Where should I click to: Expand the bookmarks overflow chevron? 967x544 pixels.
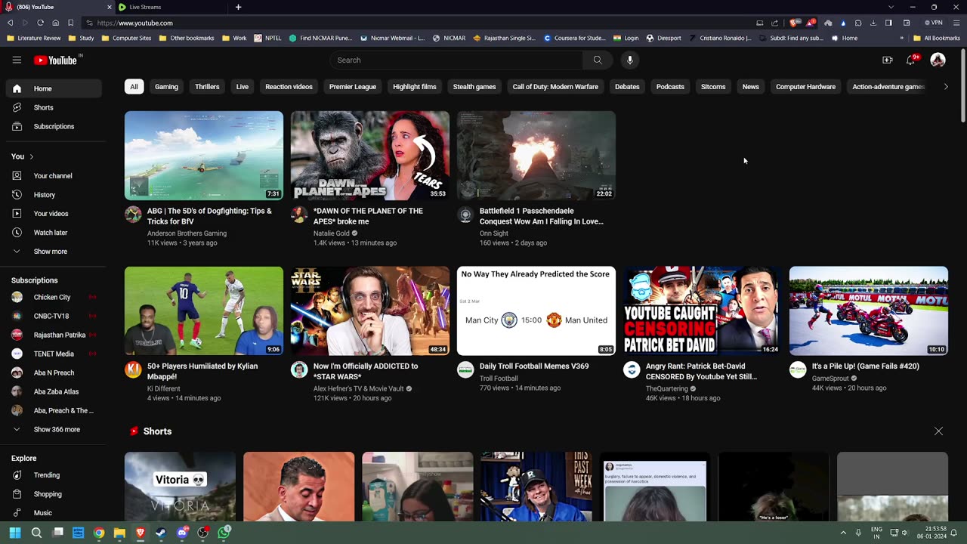(901, 38)
